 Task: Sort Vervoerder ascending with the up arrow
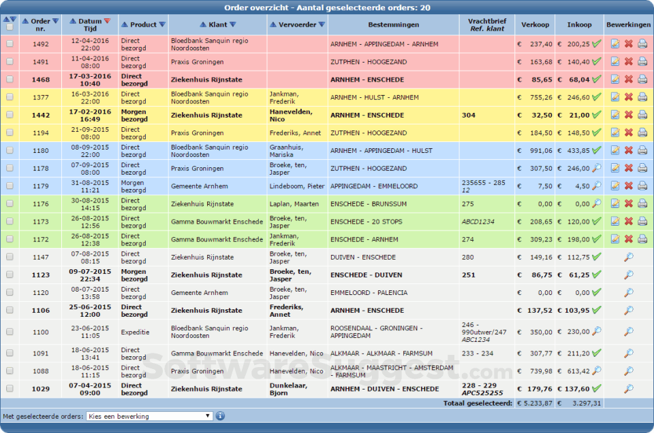tap(273, 25)
